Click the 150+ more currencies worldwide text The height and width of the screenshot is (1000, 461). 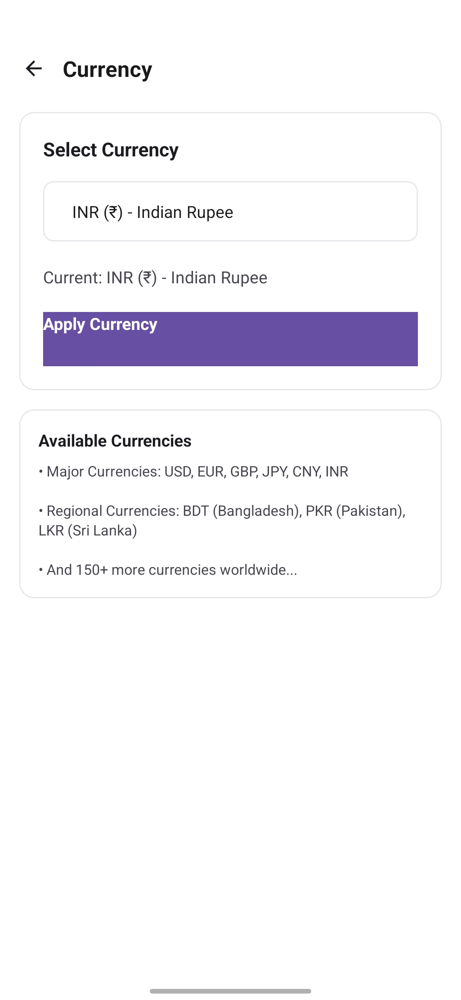[168, 570]
